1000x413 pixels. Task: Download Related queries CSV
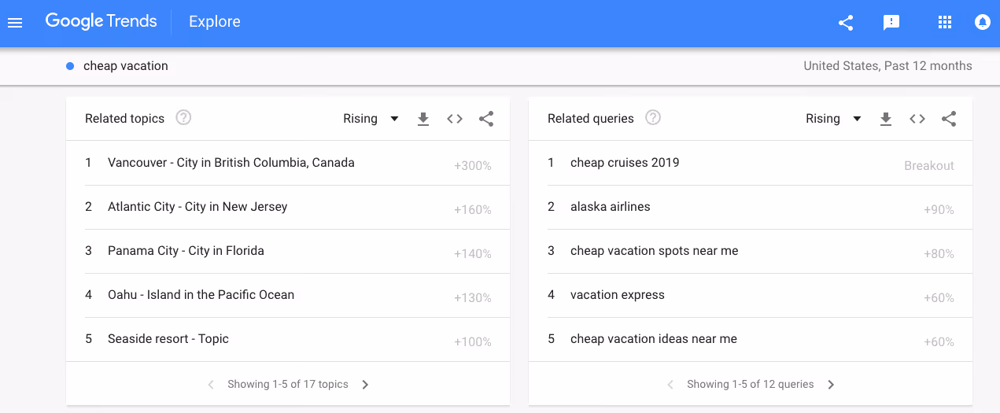(886, 119)
